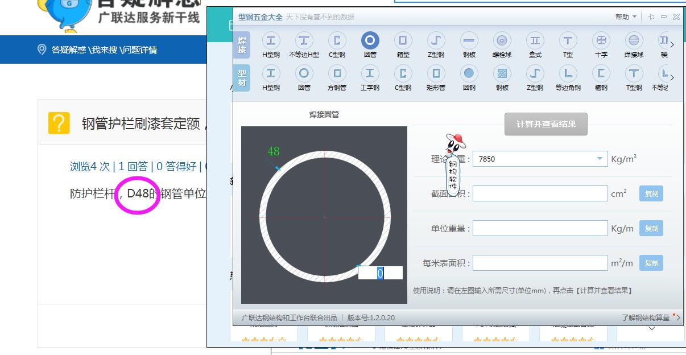This screenshot has width=686, height=355.
Task: Click the wall thickness input box
Action: pos(380,273)
